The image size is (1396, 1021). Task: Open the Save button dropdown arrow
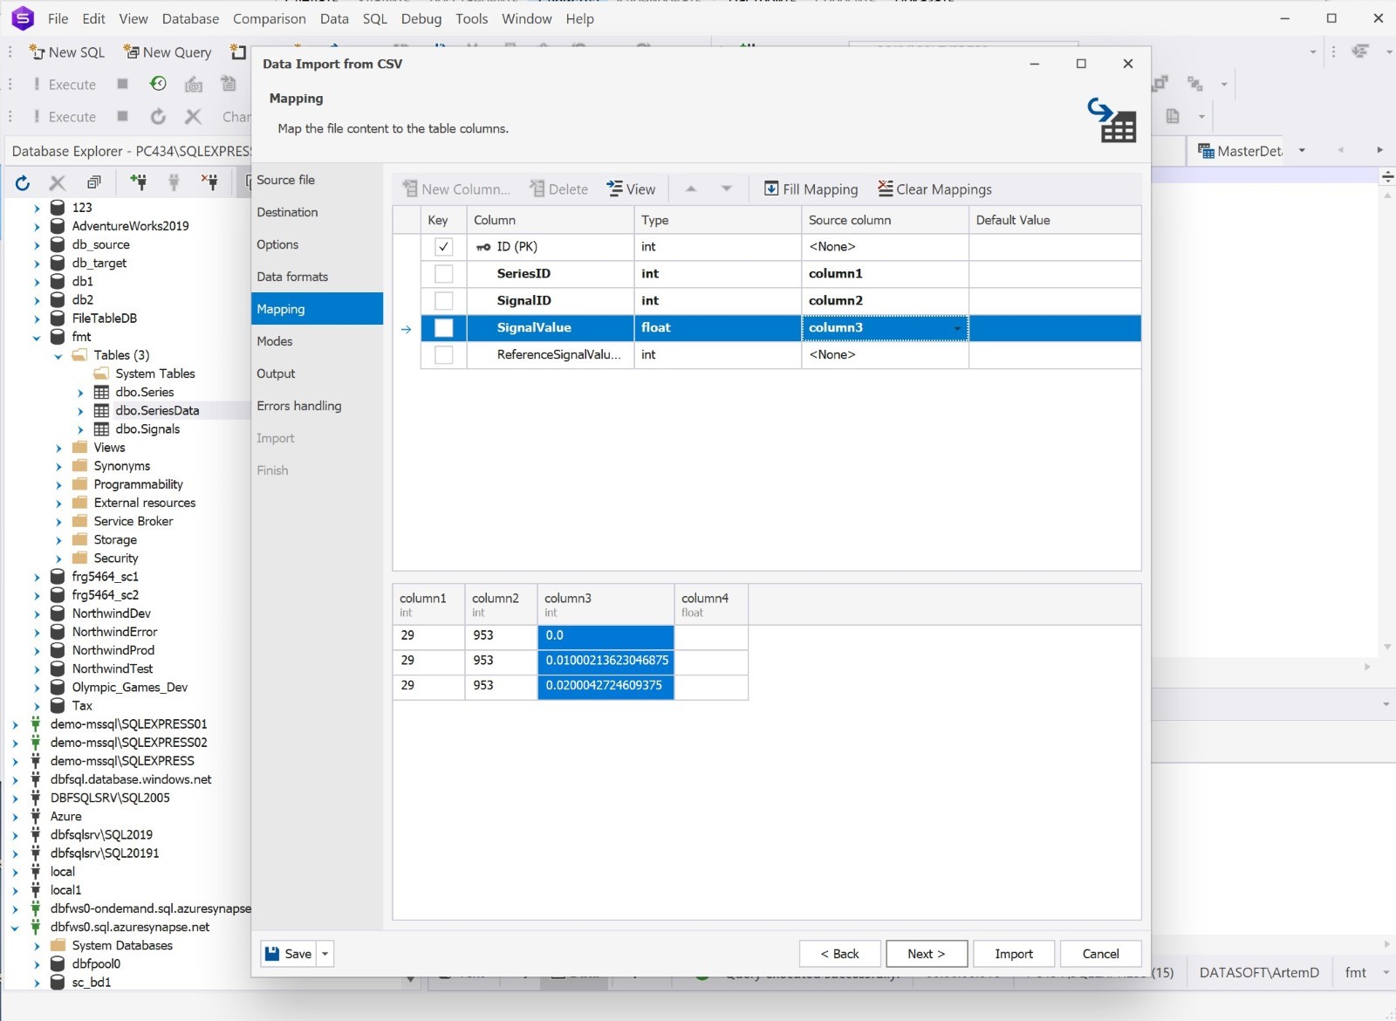coord(325,954)
